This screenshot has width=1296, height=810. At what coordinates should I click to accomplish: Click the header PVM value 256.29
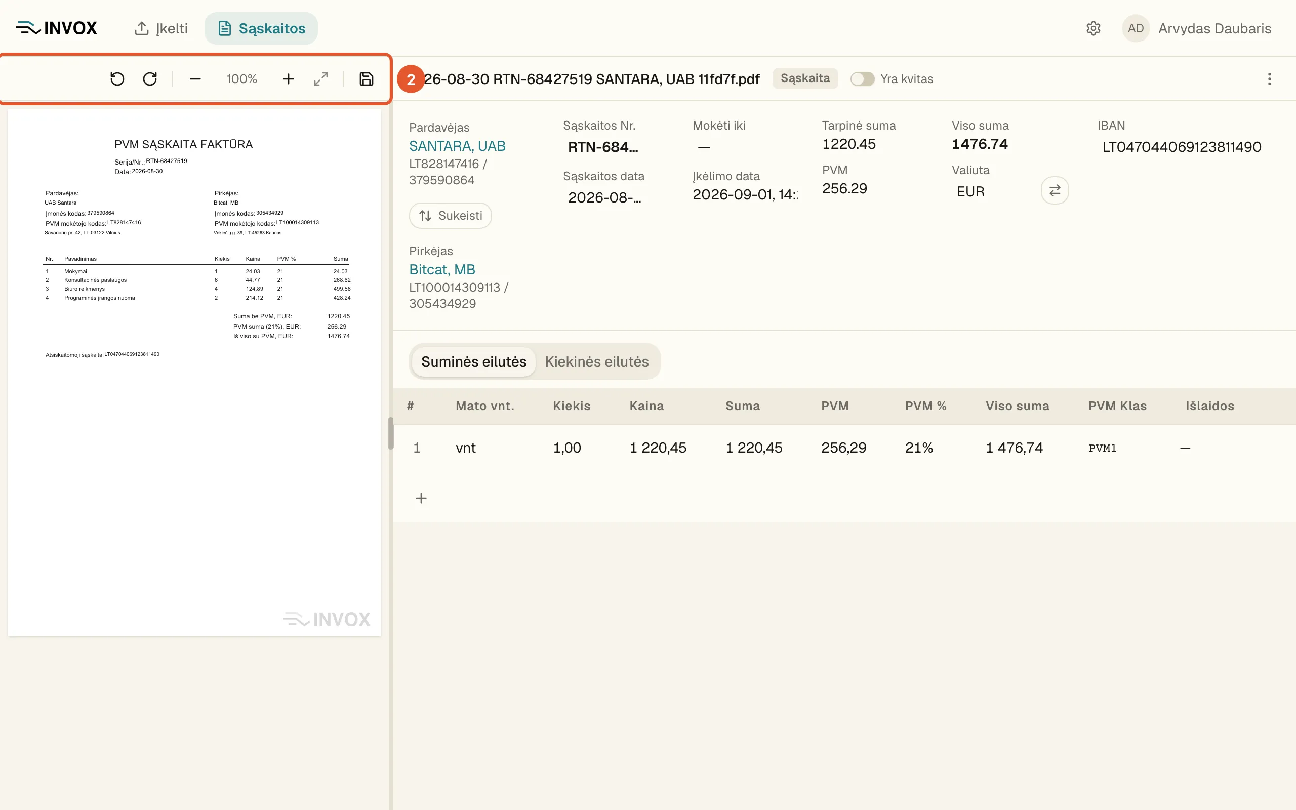pos(844,188)
